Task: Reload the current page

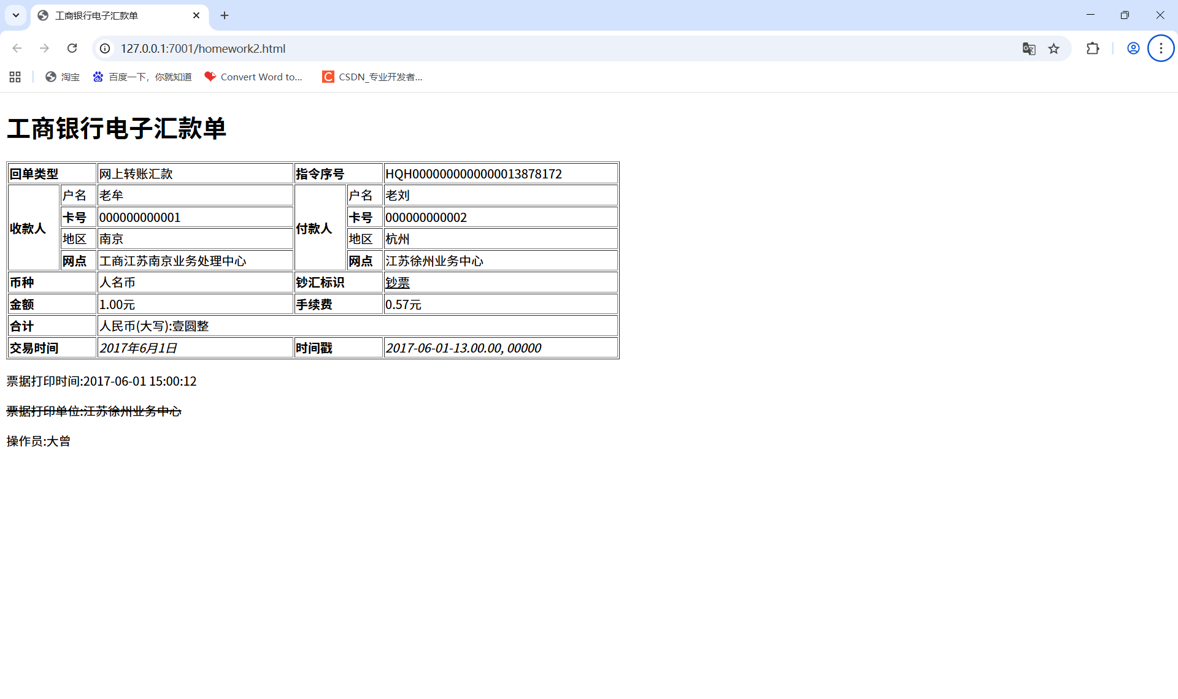Action: 72,48
